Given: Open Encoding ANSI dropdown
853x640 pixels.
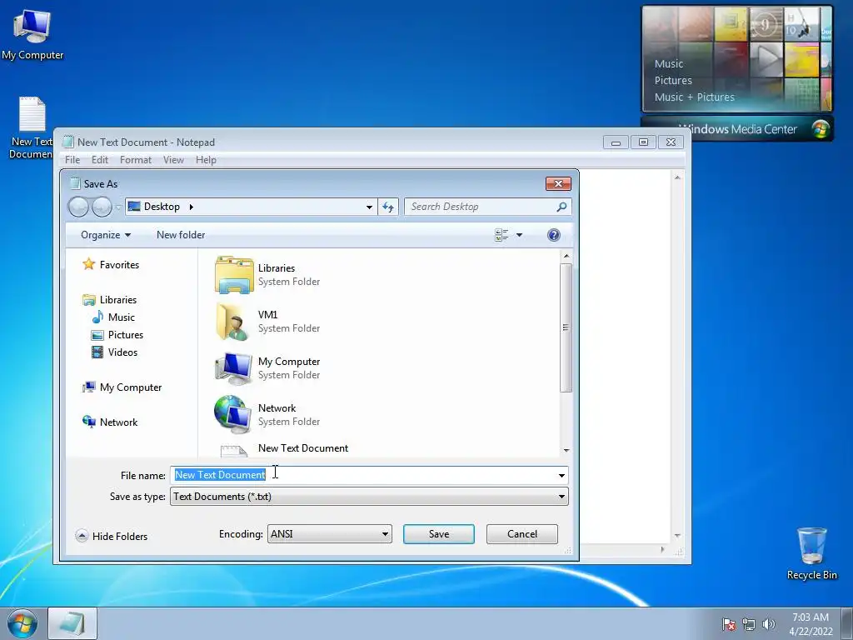Looking at the screenshot, I should tap(330, 534).
